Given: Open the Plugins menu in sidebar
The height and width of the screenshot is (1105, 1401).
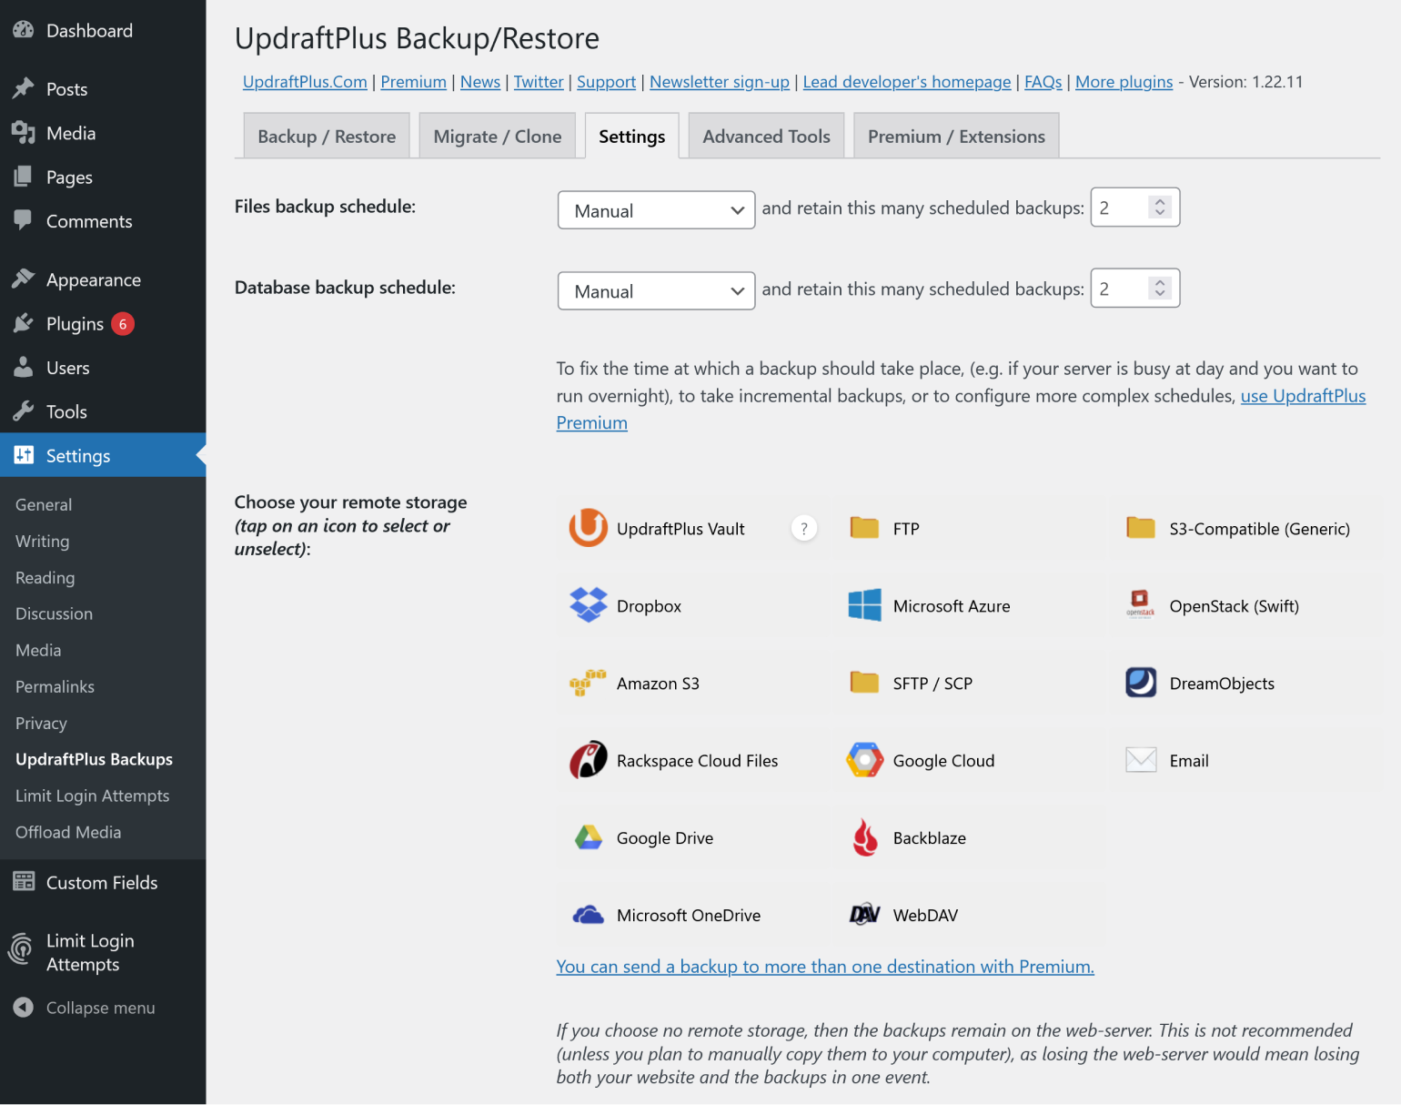Looking at the screenshot, I should pyautogui.click(x=75, y=324).
